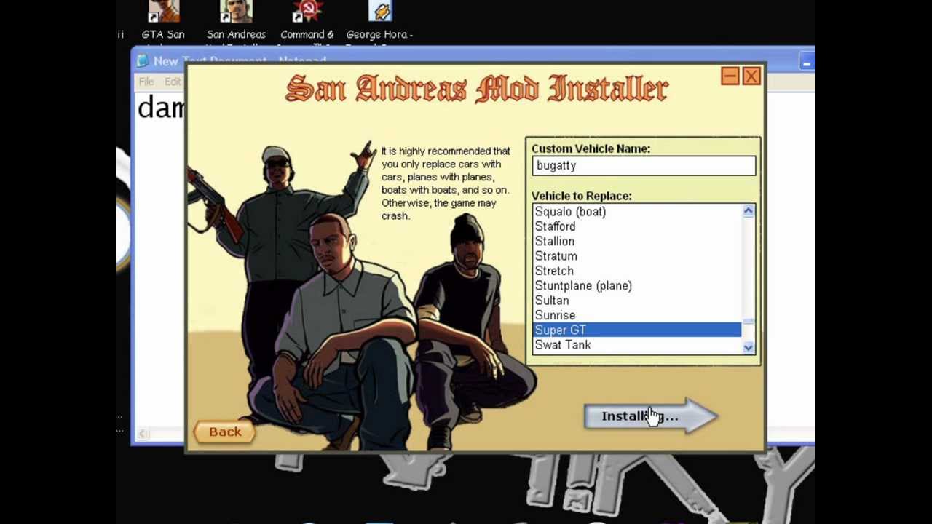Open the Notepad Edit menu
The width and height of the screenshot is (932, 524).
click(x=173, y=82)
